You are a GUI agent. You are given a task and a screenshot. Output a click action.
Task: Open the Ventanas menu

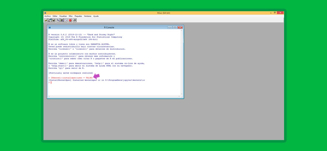click(x=88, y=16)
